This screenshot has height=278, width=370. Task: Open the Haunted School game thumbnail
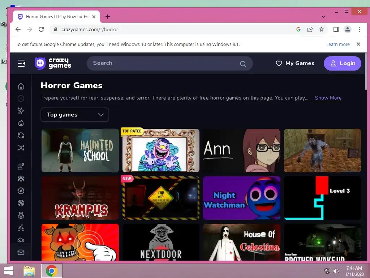[x=80, y=150]
